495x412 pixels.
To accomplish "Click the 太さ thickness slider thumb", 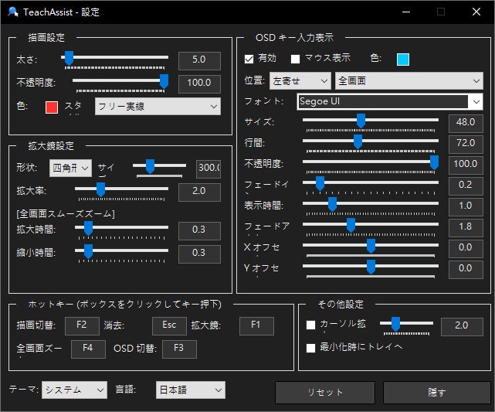I will click(70, 58).
